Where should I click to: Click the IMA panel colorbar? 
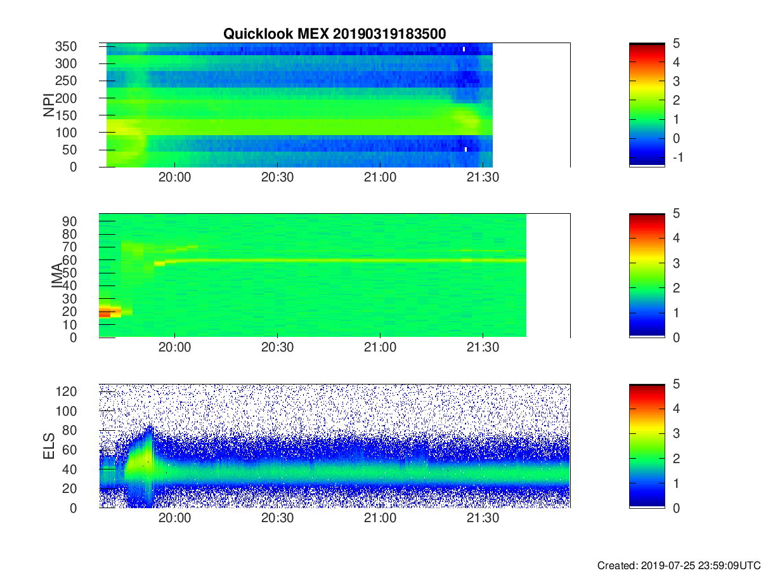click(x=647, y=275)
